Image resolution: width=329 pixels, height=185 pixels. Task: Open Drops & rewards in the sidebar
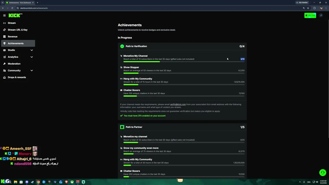[x=18, y=77]
